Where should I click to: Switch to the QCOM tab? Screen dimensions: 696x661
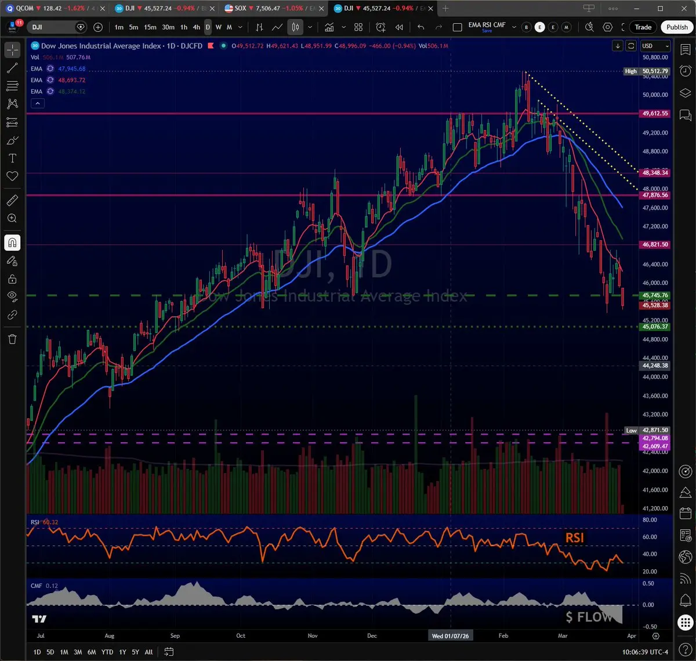[55, 8]
